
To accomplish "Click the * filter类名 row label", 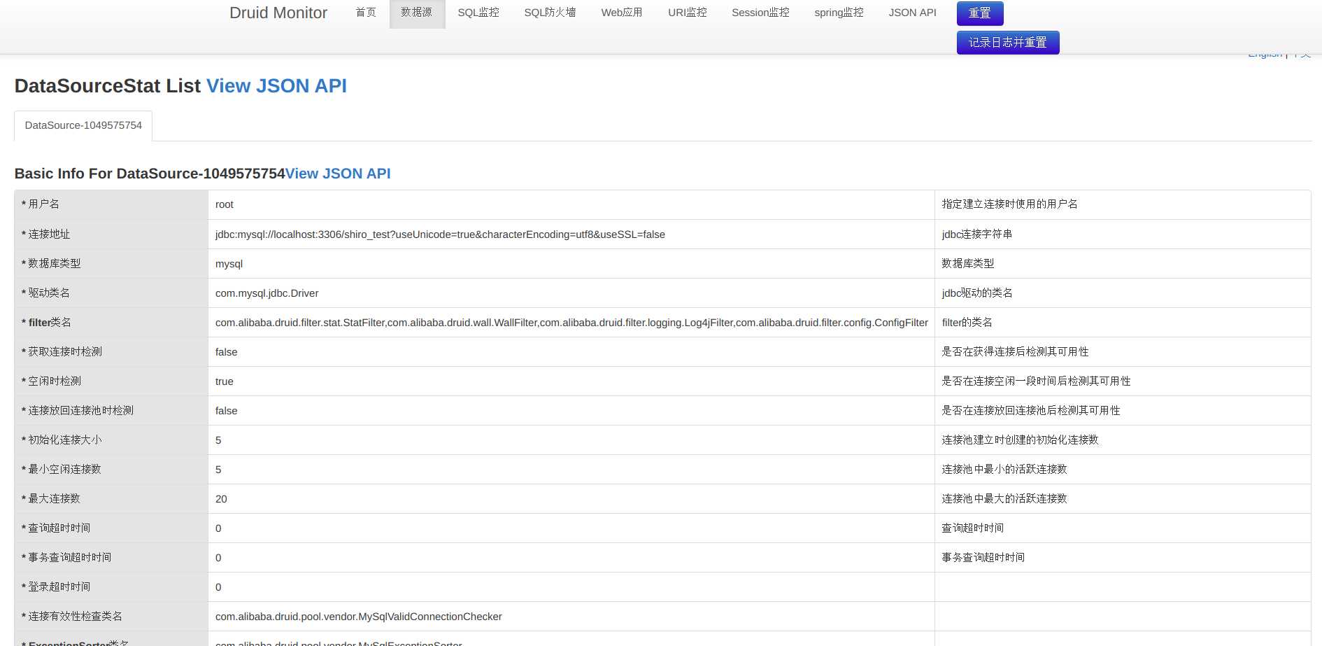I will [46, 323].
